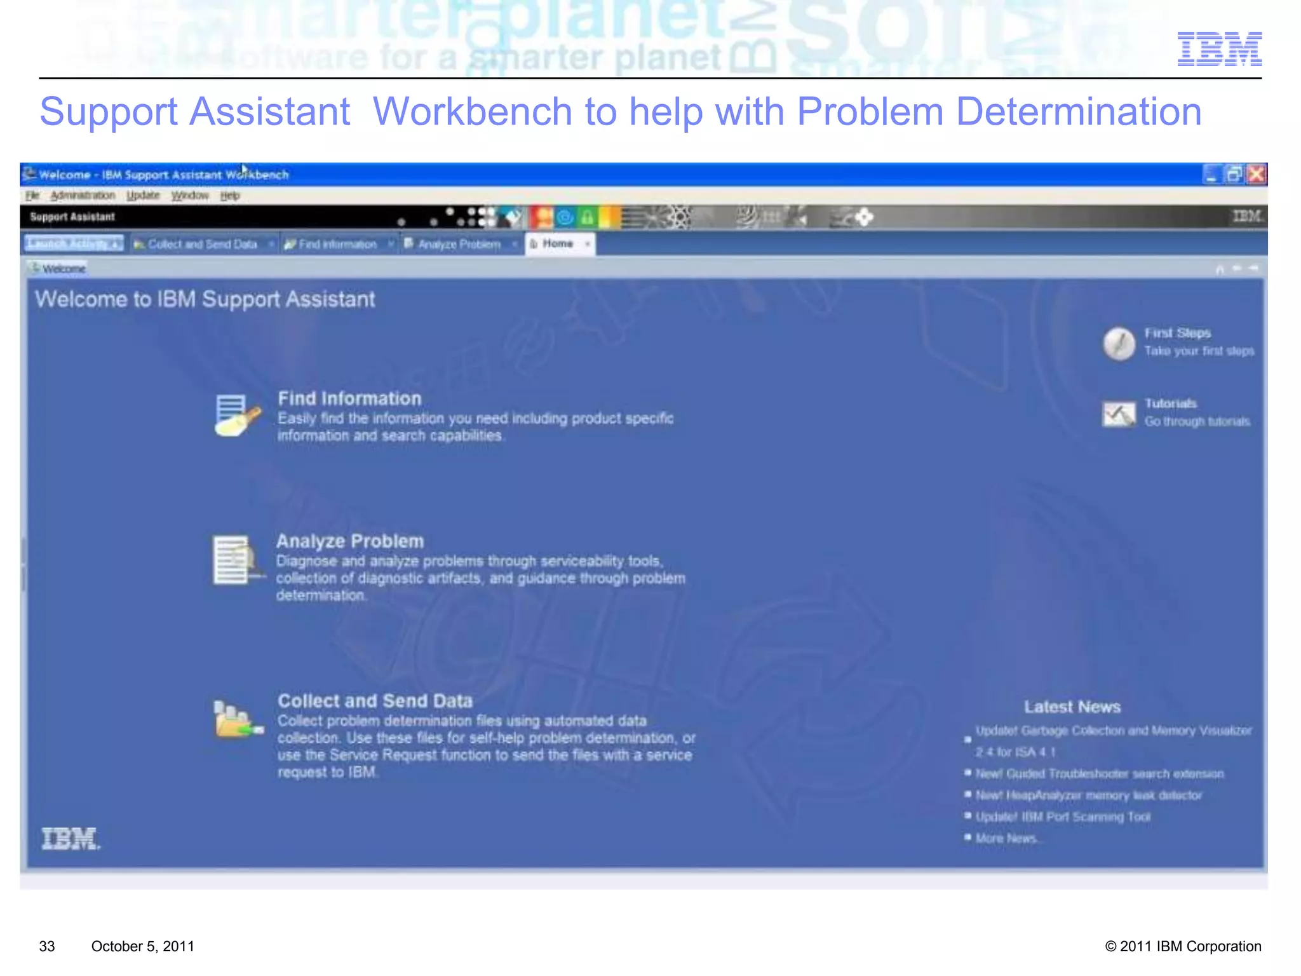1301x976 pixels.
Task: Open Guided Troubleshooter search extension news
Action: 1099,773
